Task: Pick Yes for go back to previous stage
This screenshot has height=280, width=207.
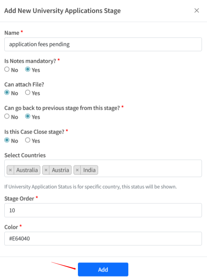Action: click(x=28, y=116)
